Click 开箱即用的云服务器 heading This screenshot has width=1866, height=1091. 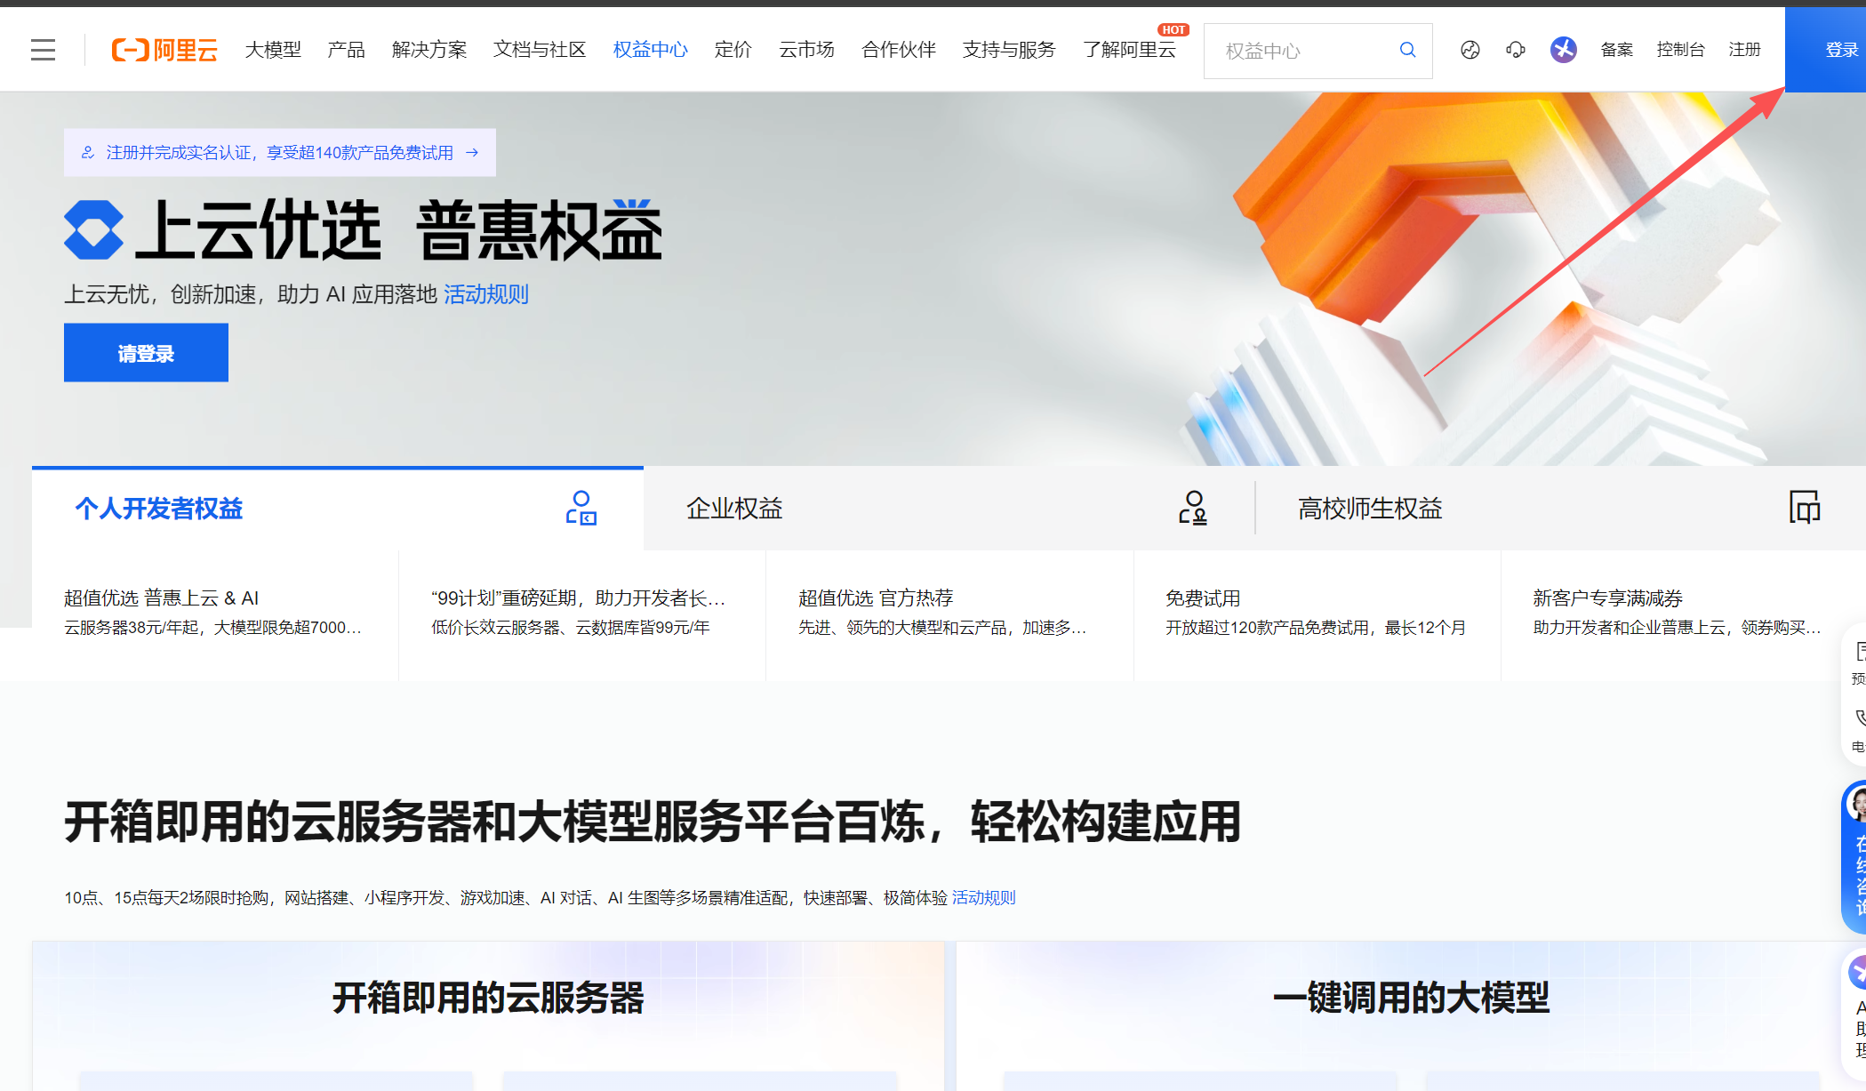[x=488, y=998]
